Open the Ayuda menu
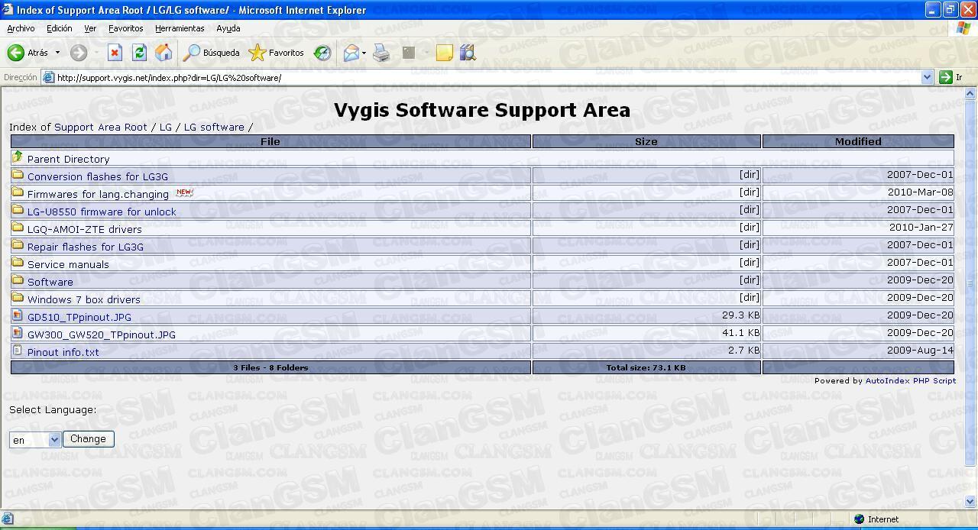Image resolution: width=978 pixels, height=530 pixels. 228,28
